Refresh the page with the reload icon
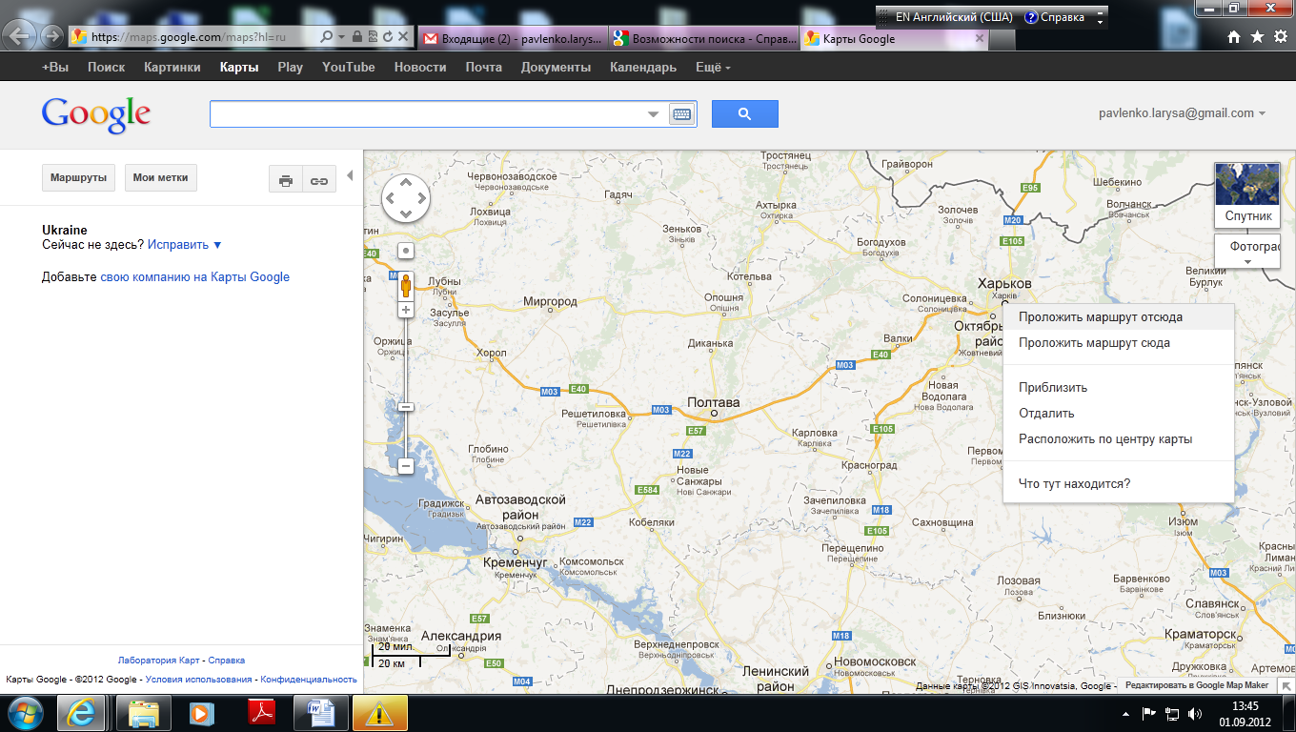The height and width of the screenshot is (732, 1296). (388, 37)
